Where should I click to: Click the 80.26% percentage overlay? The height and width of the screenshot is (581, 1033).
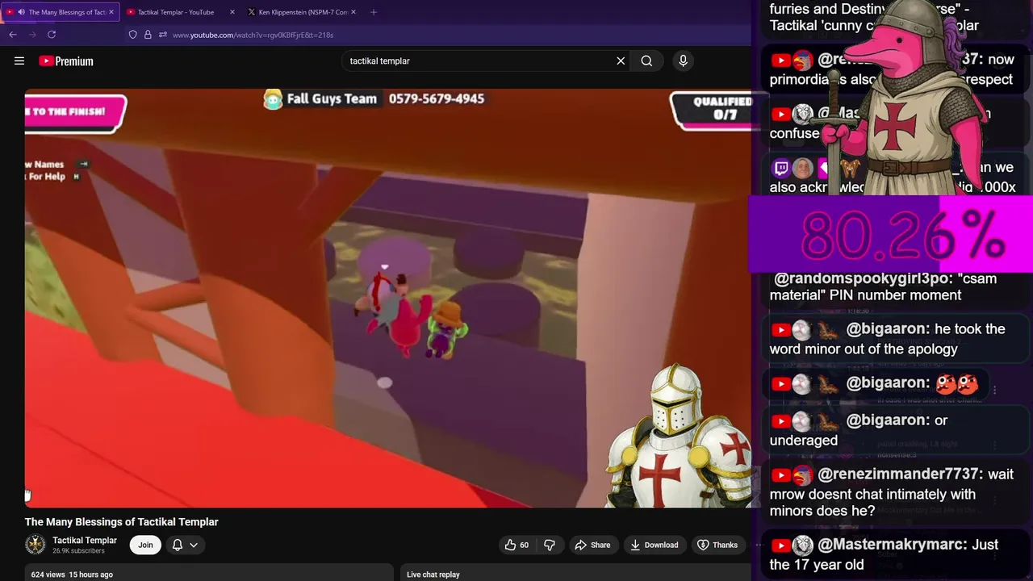[x=891, y=235]
